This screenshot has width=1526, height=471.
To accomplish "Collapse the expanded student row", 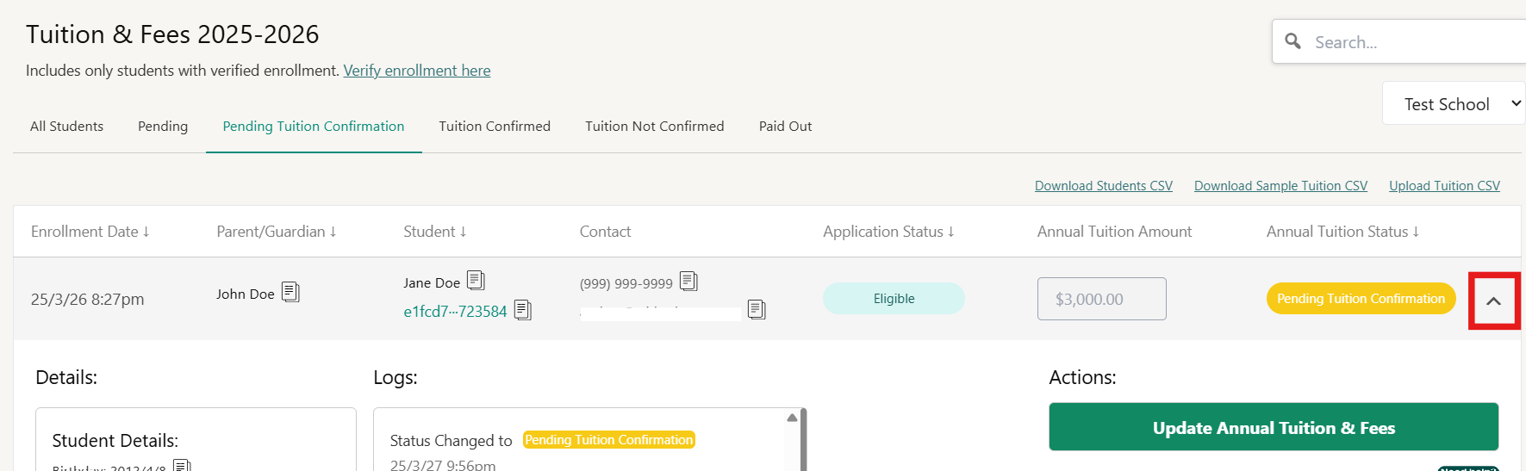I will point(1493,301).
